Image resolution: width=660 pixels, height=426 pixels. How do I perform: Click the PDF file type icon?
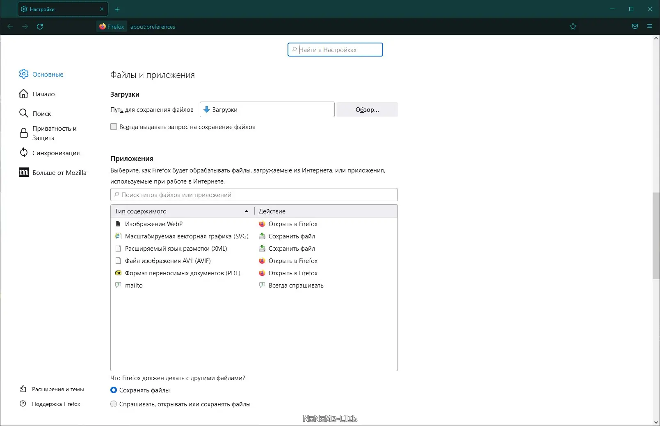coord(118,273)
